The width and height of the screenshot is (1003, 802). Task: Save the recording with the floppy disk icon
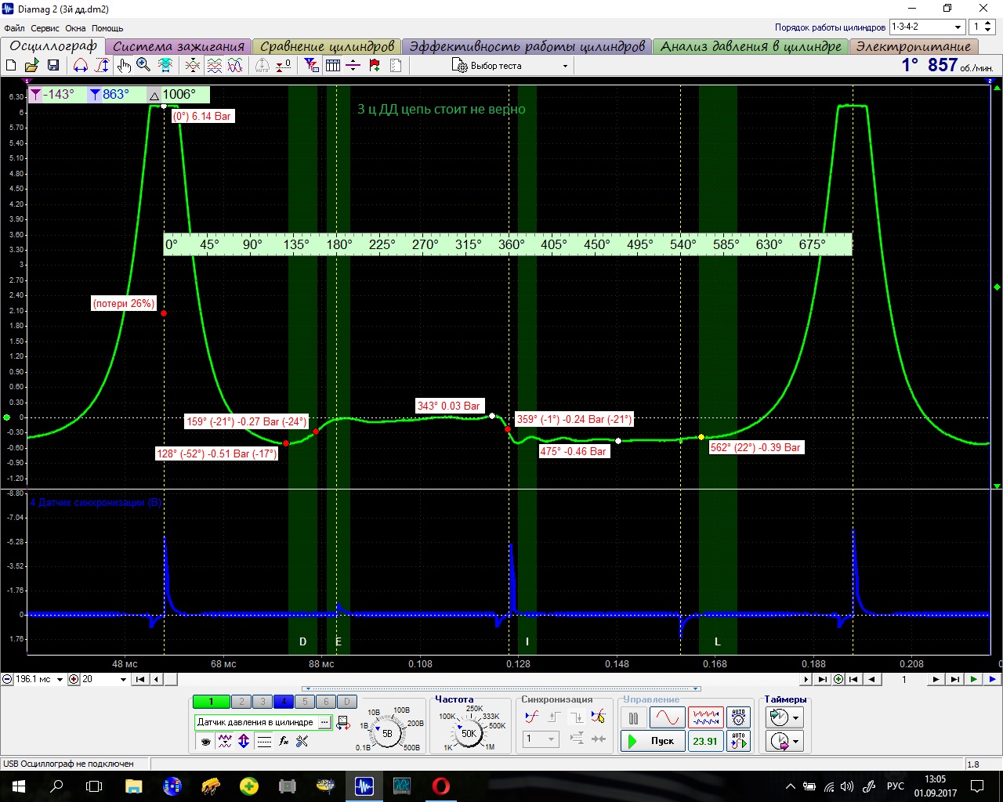tap(53, 65)
